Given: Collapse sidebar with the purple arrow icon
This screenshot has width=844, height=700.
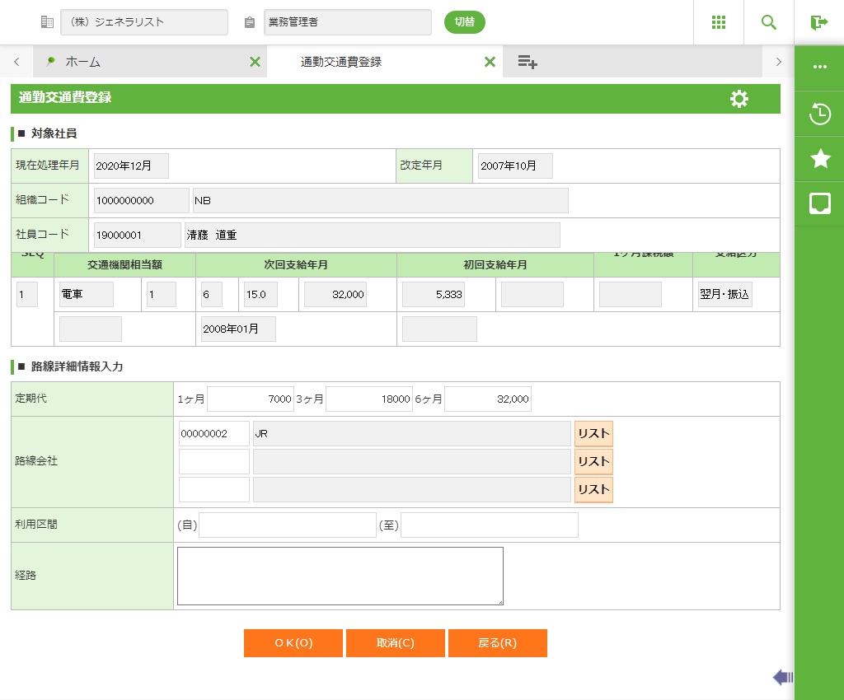Looking at the screenshot, I should 782,677.
